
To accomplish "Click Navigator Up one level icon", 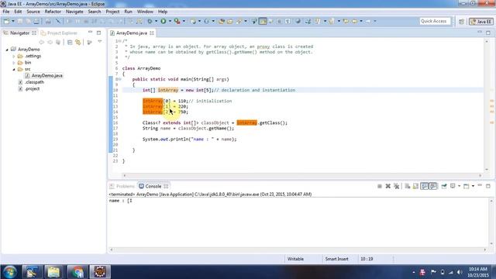I will pos(58,42).
